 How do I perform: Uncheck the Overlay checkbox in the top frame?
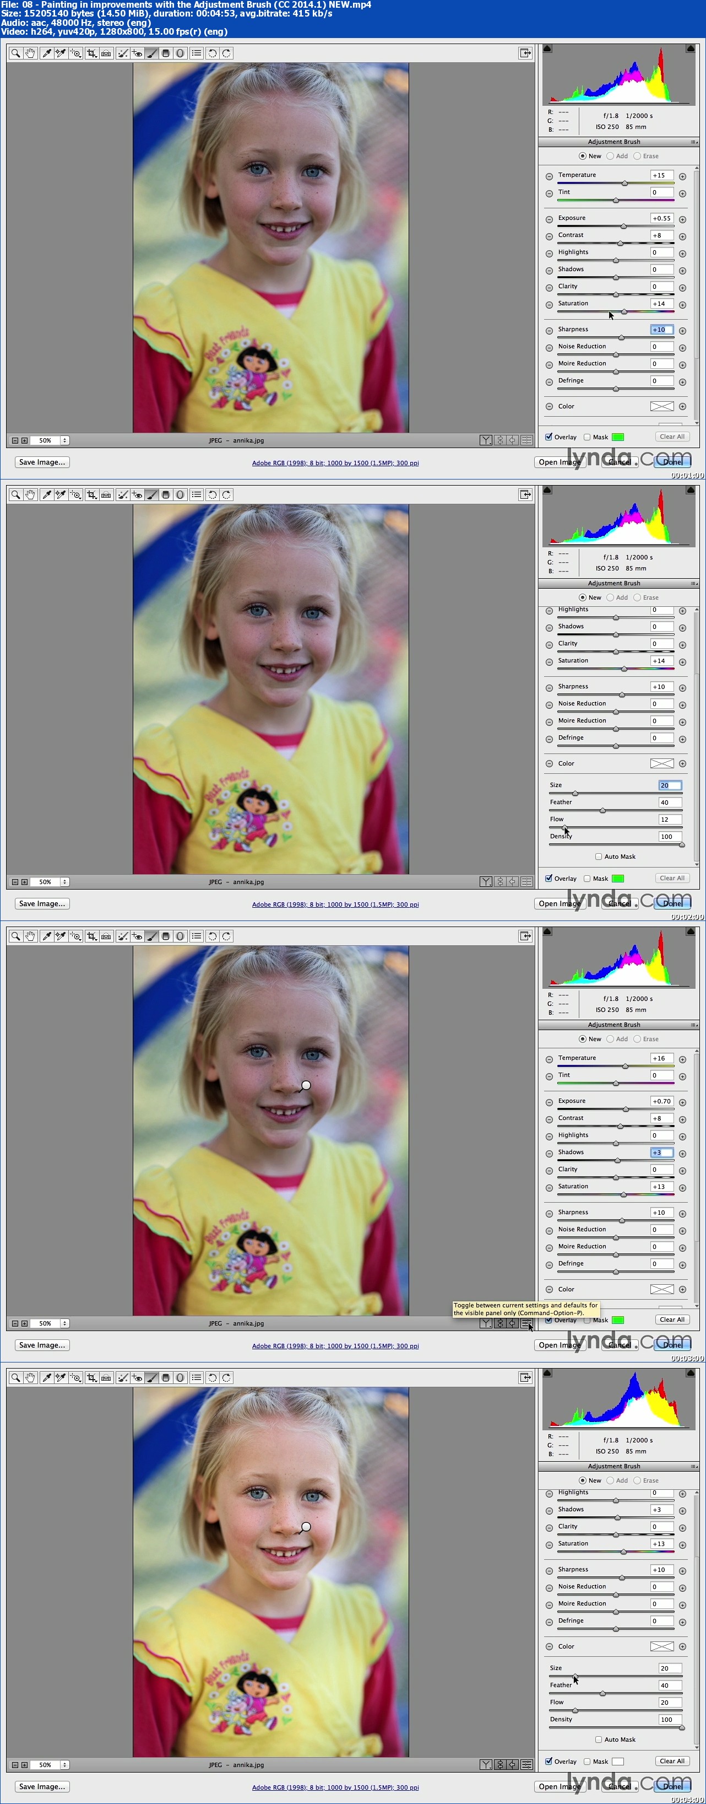tap(549, 437)
